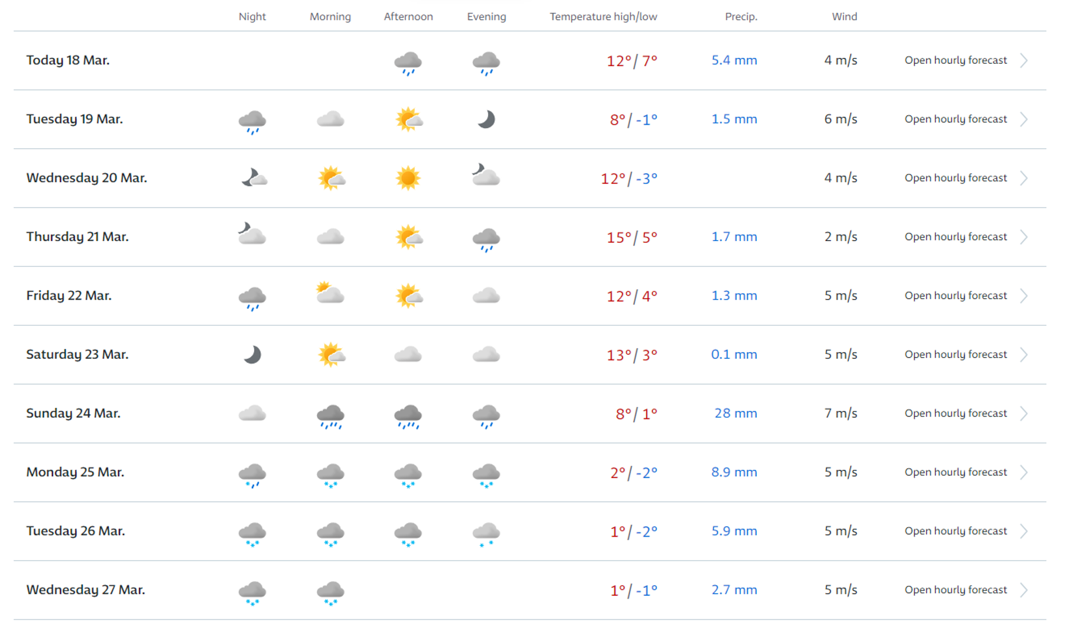Expand Wednesday 27 Mar. row chevron
This screenshot has width=1073, height=632.
point(1024,590)
